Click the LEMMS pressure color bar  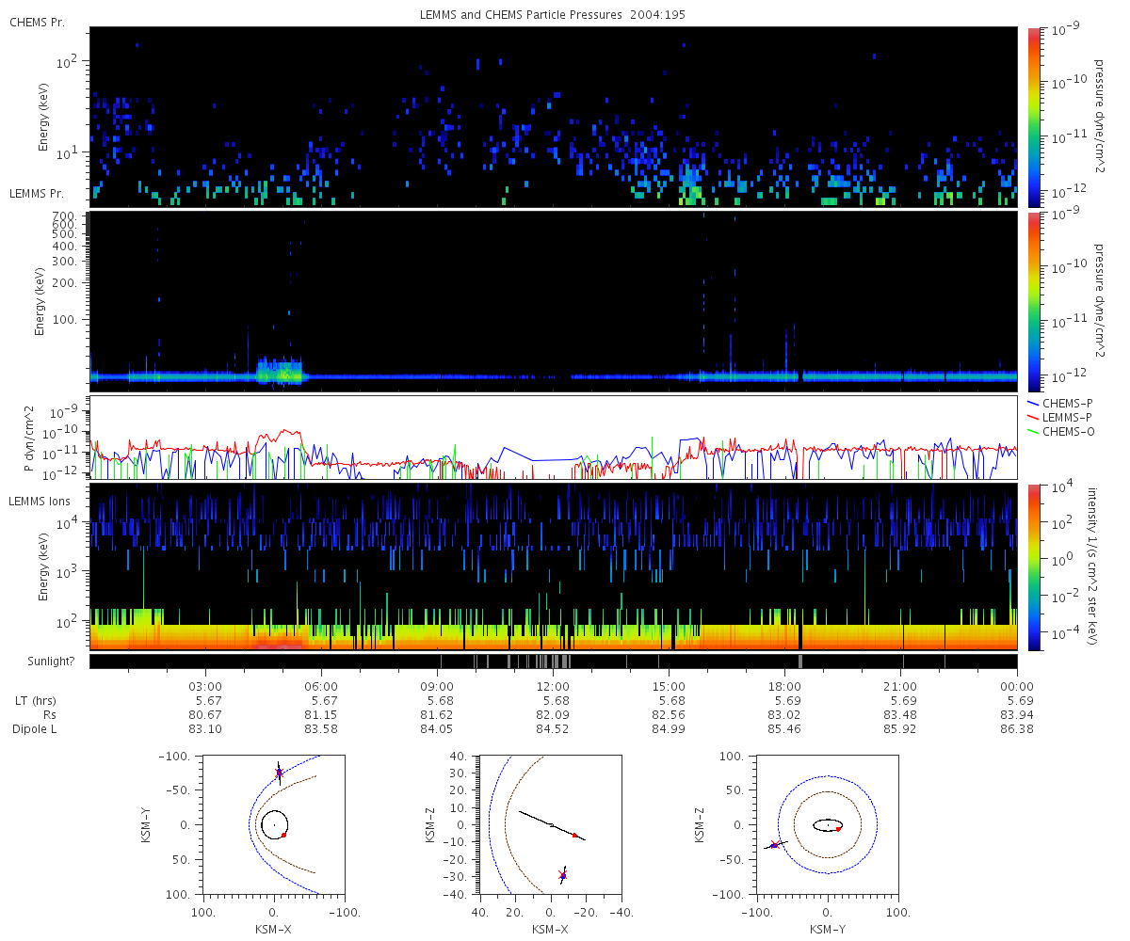click(1033, 302)
